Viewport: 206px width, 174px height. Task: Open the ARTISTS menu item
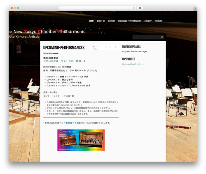coord(112,21)
